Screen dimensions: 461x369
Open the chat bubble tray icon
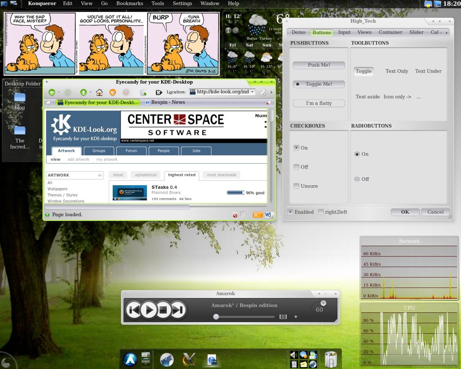pos(303,355)
